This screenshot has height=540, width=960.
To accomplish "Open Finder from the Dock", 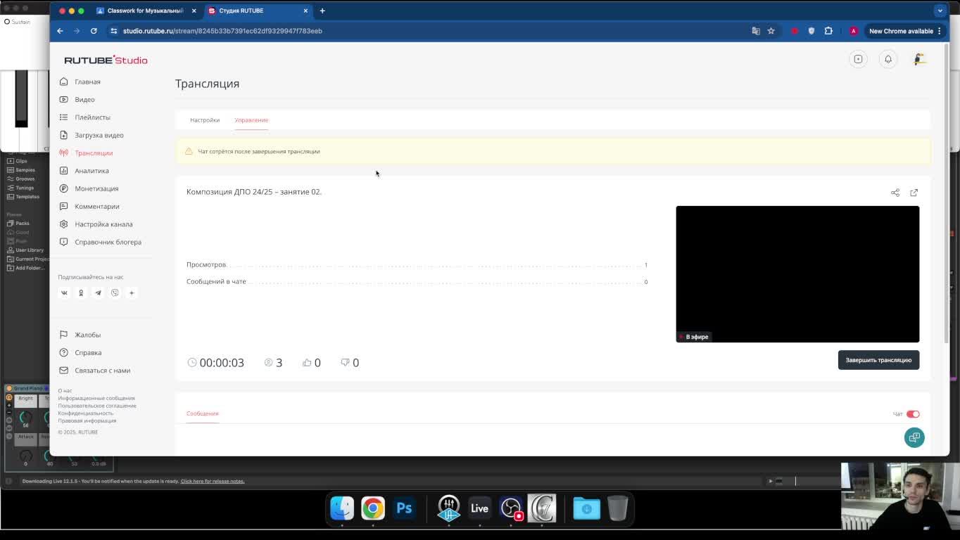I will (342, 508).
